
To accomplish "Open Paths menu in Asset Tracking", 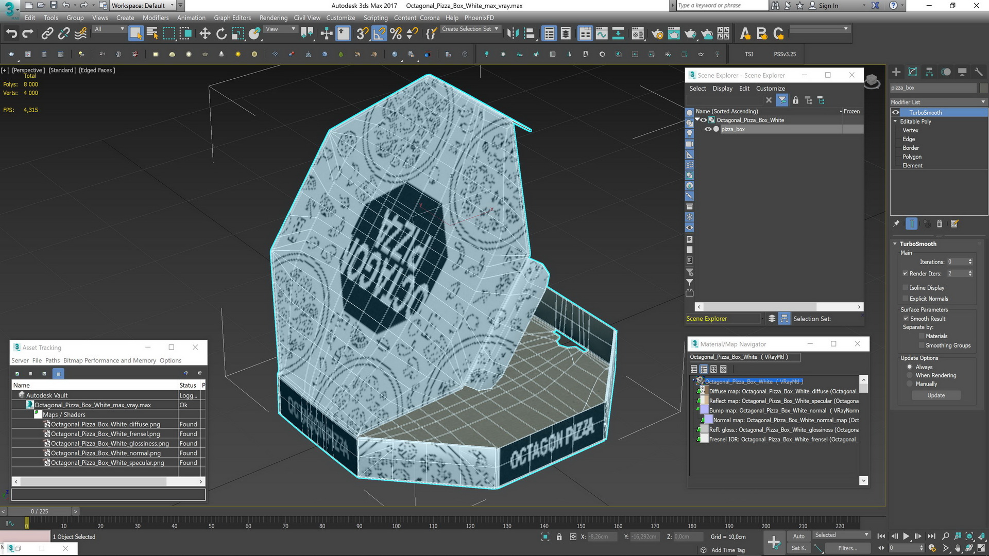I will click(x=53, y=360).
